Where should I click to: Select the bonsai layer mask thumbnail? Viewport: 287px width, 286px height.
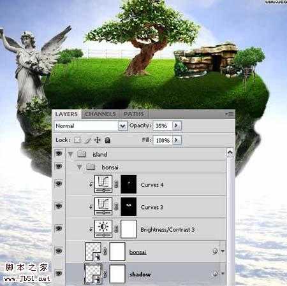tap(117, 252)
